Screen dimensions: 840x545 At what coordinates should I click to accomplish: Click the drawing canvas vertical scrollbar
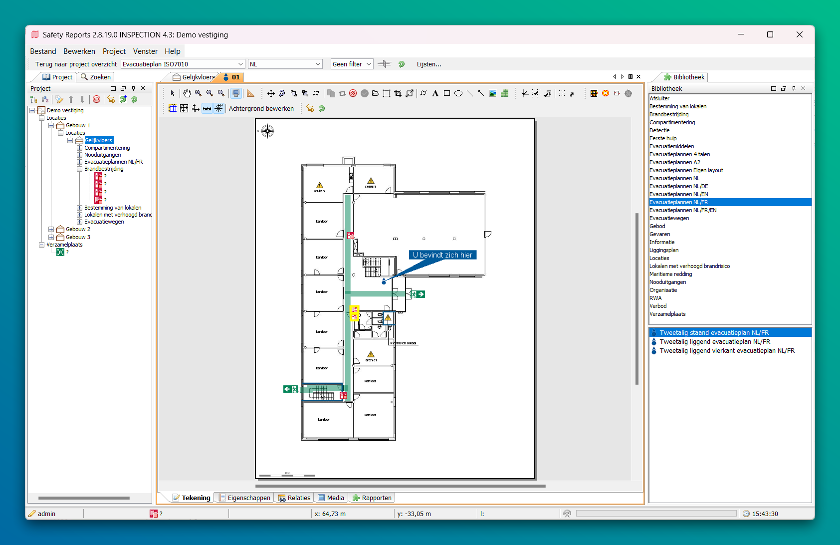[636, 298]
